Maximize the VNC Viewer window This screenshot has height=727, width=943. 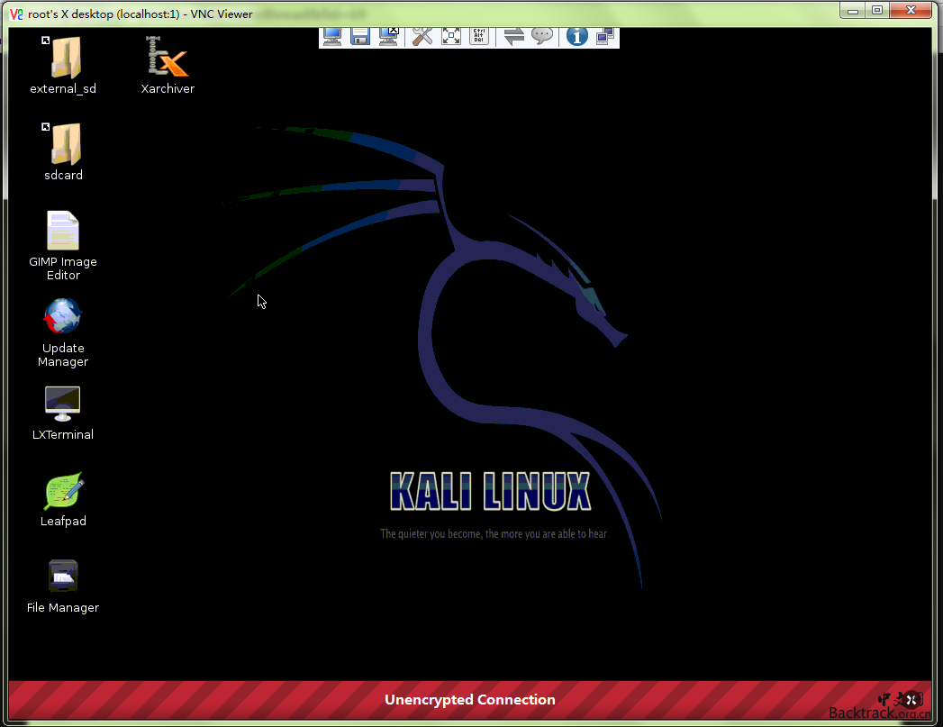[x=877, y=11]
